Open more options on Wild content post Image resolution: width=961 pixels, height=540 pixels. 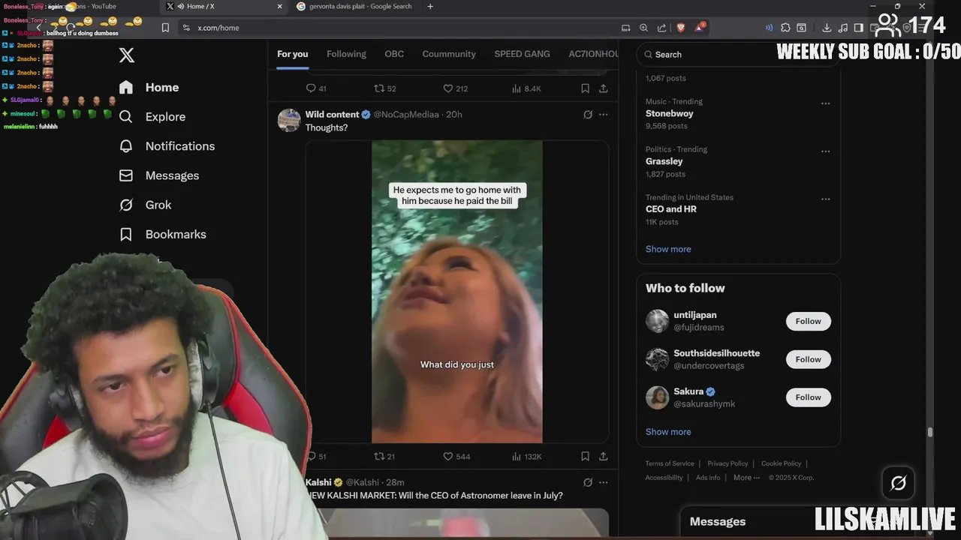pos(603,115)
